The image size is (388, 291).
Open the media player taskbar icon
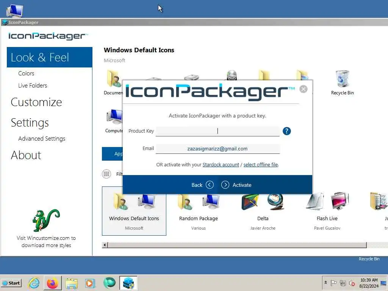click(90, 283)
